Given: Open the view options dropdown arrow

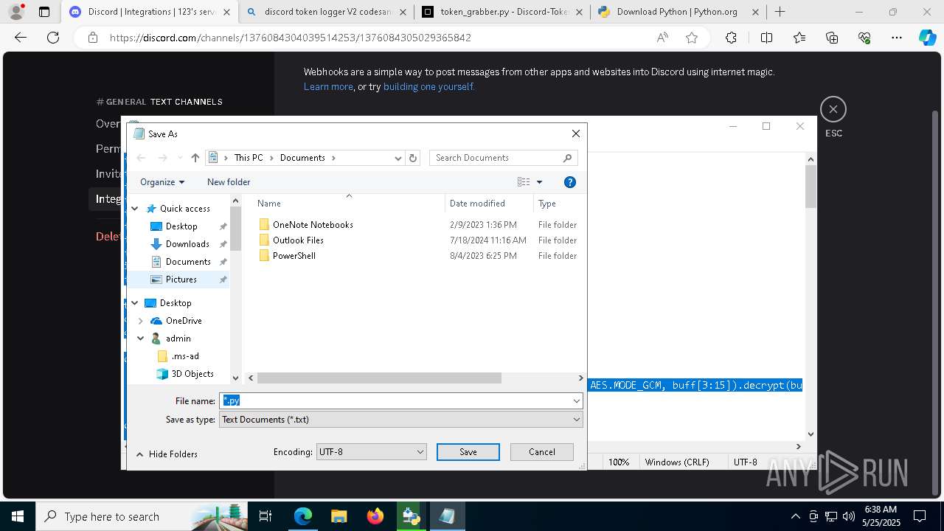Looking at the screenshot, I should click(x=539, y=182).
